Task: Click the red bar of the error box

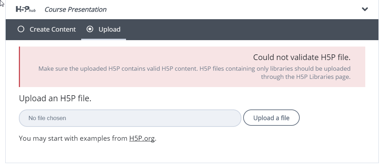Action: pos(20,67)
